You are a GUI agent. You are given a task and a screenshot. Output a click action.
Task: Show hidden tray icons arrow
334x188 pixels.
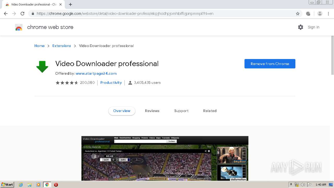[291, 185]
